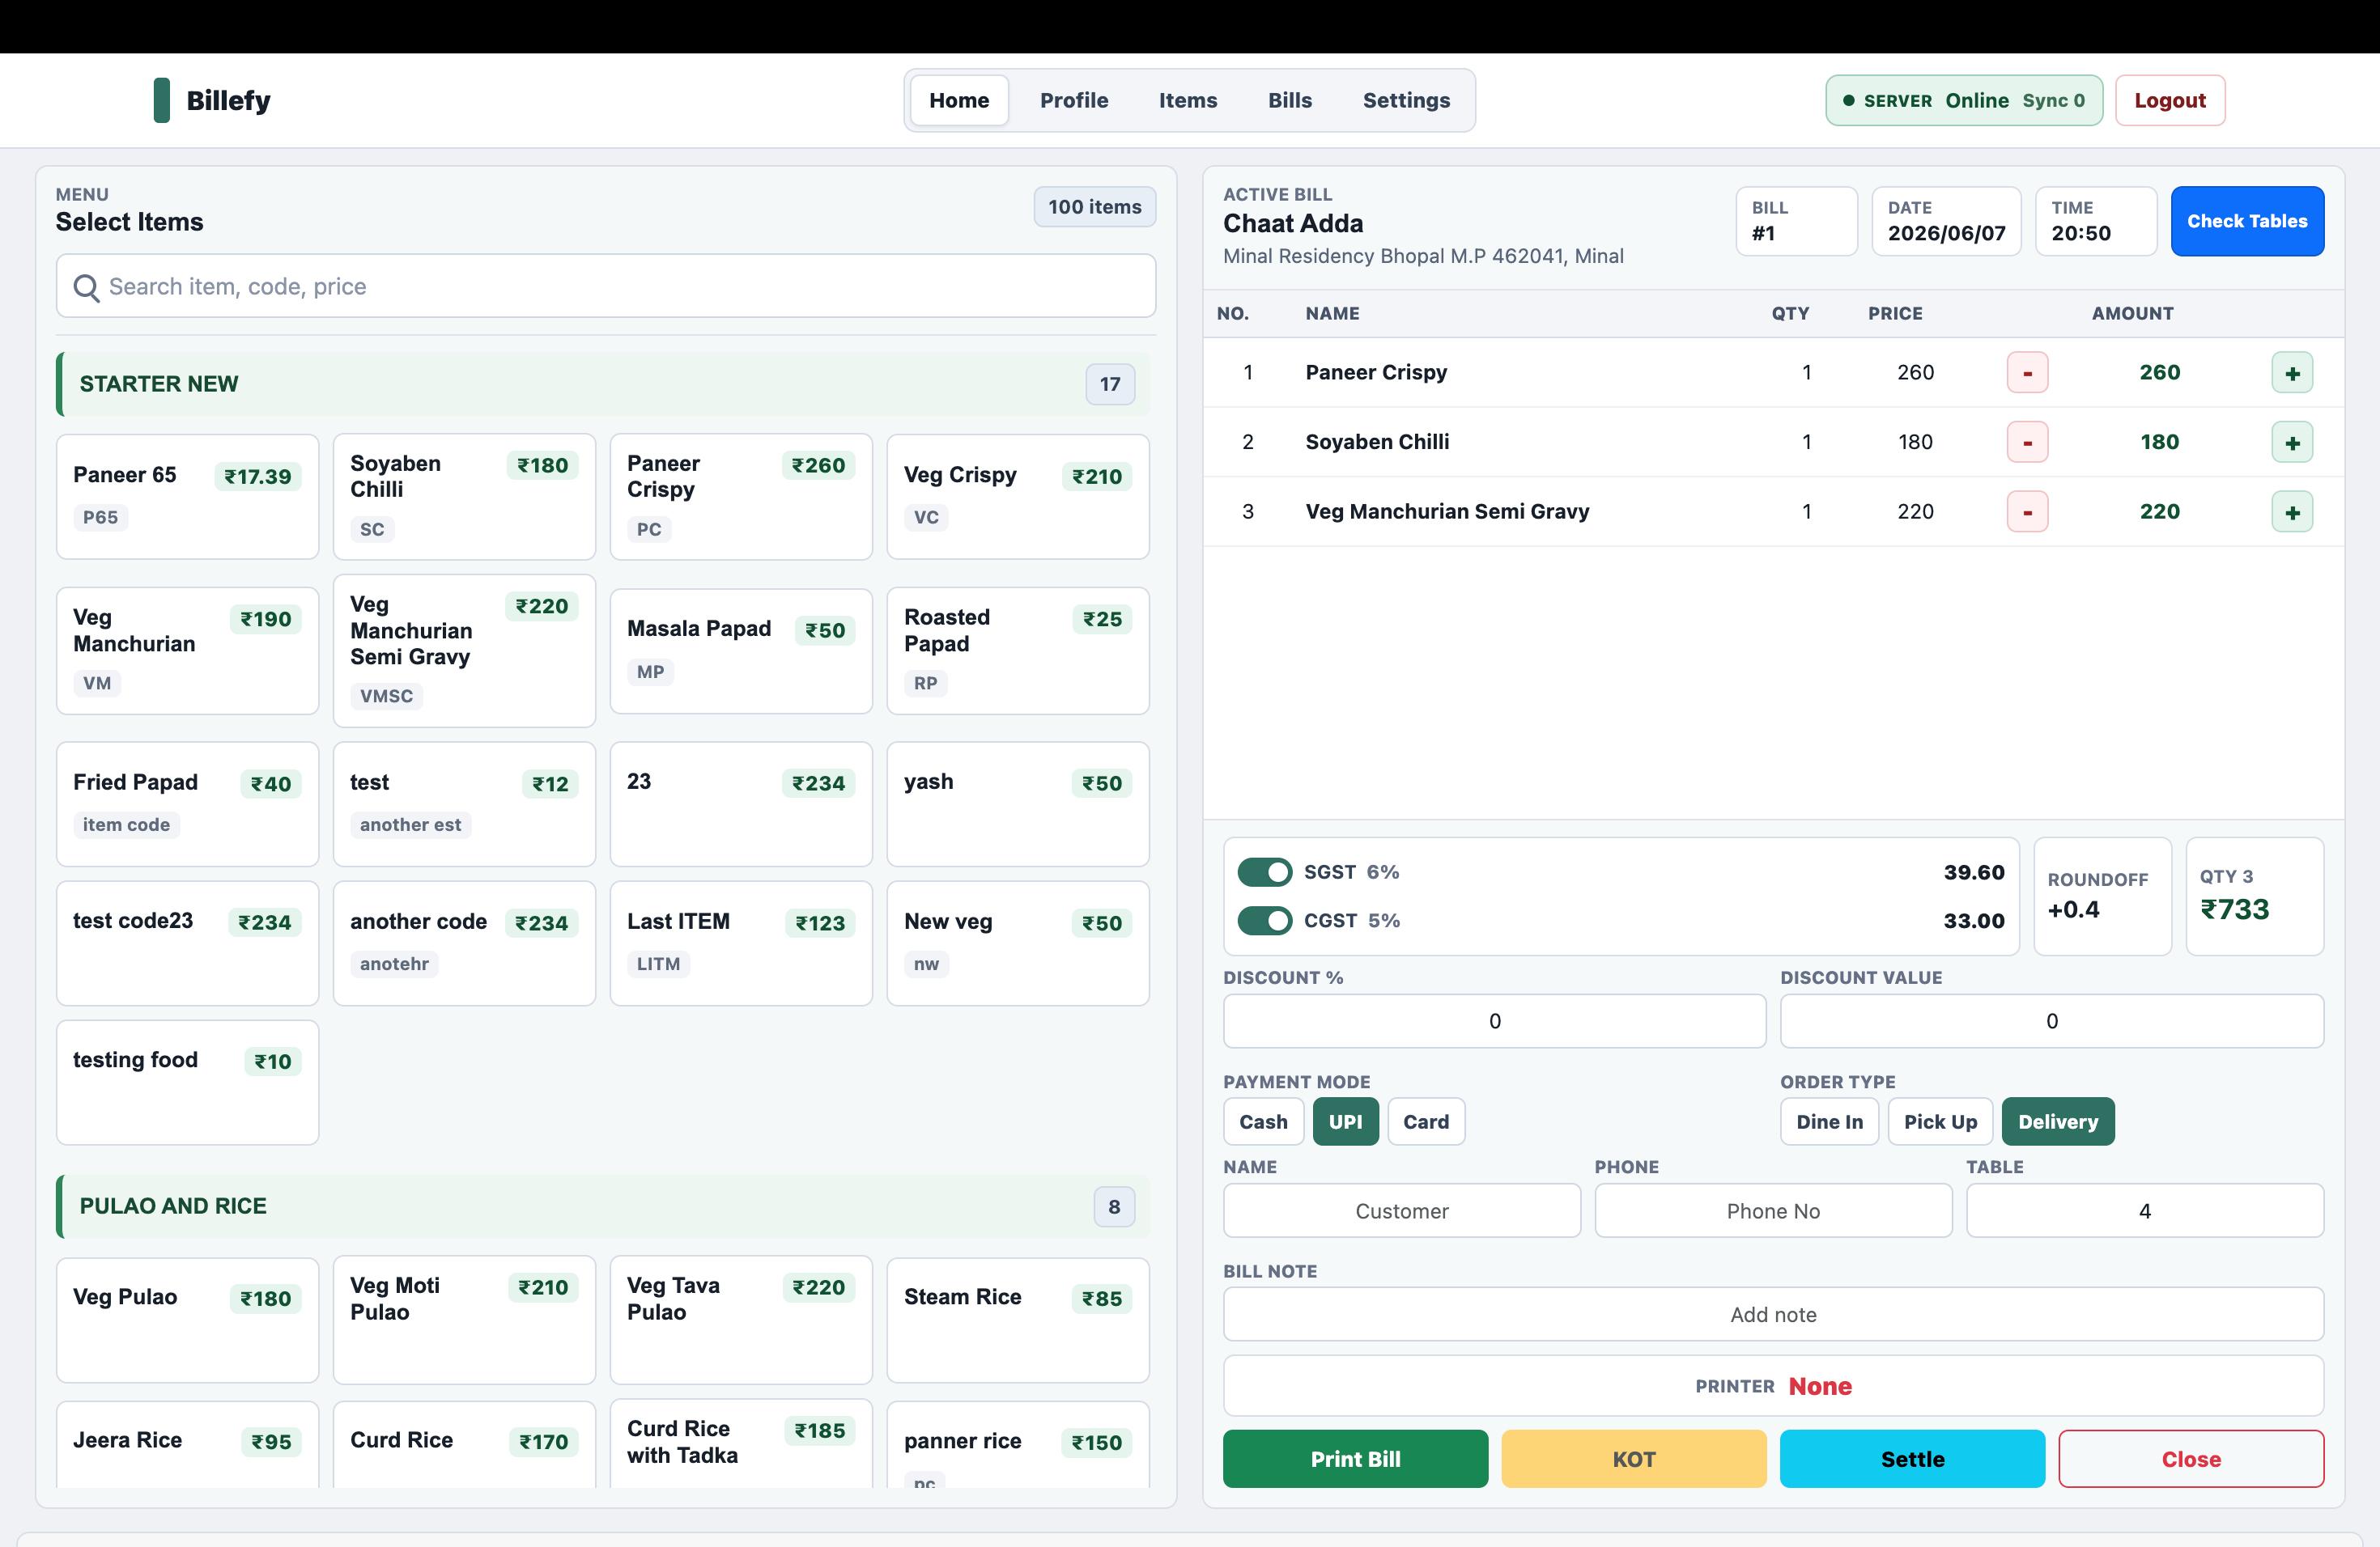Add New veg item card
The width and height of the screenshot is (2380, 1547).
1018,943
